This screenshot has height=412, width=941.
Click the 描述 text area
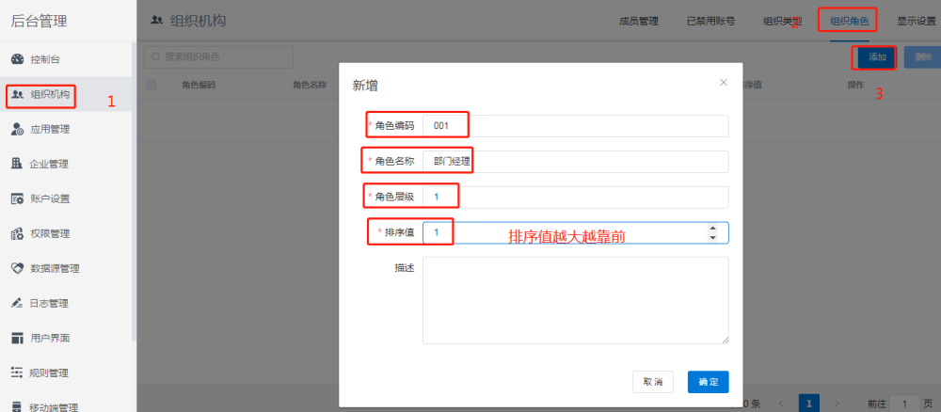(x=575, y=301)
